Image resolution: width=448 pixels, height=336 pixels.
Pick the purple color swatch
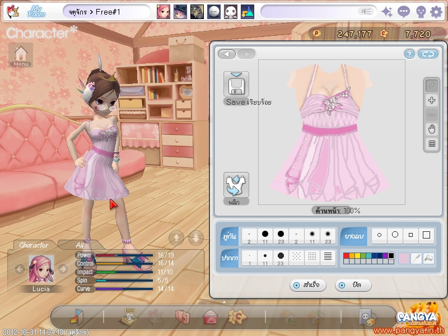coord(385,255)
